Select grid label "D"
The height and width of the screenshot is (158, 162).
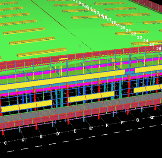(x=41, y=137)
